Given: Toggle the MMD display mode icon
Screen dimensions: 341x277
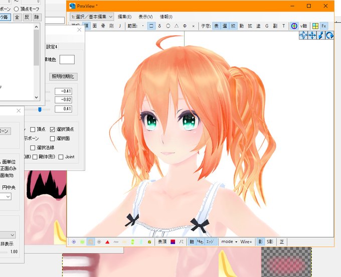Looking at the screenshot, I should click(200, 242).
